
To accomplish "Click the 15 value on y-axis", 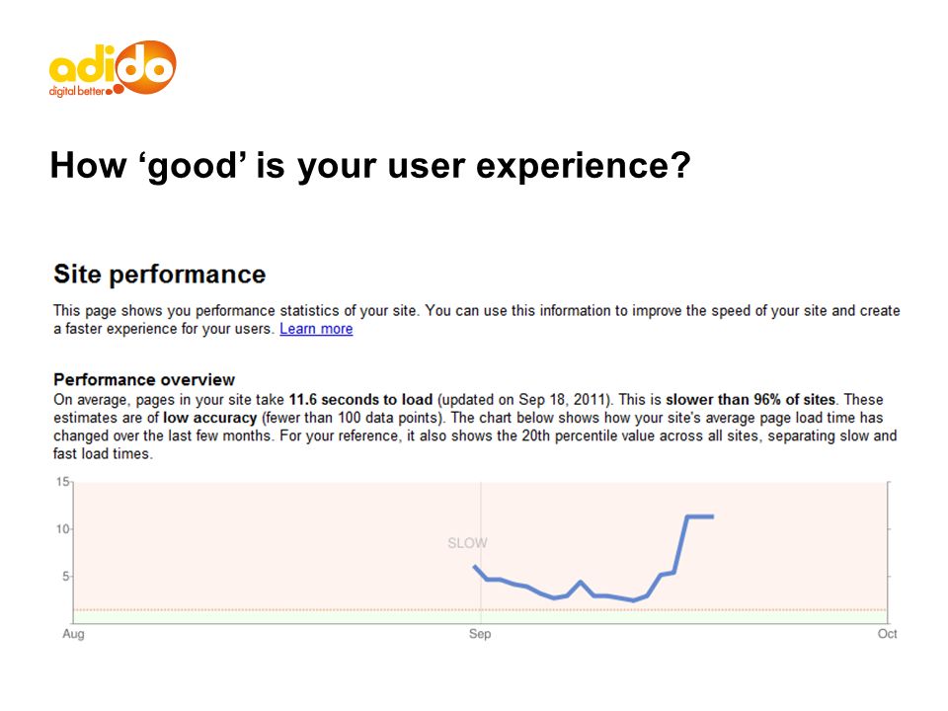I will 63,482.
